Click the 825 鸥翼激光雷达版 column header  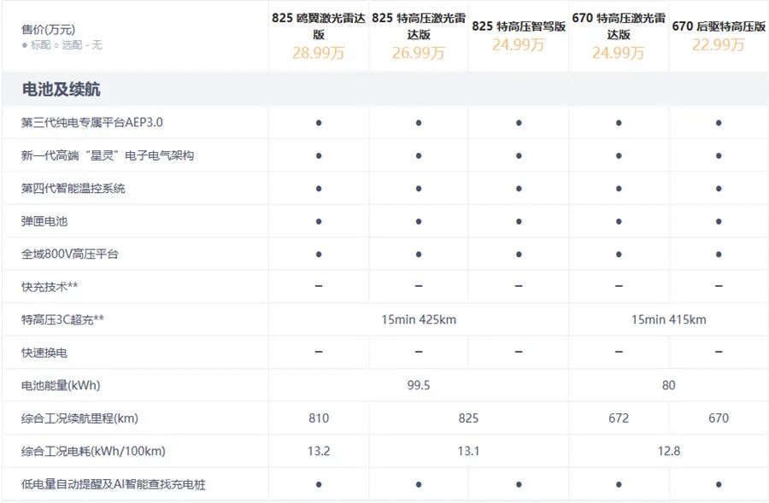[319, 26]
